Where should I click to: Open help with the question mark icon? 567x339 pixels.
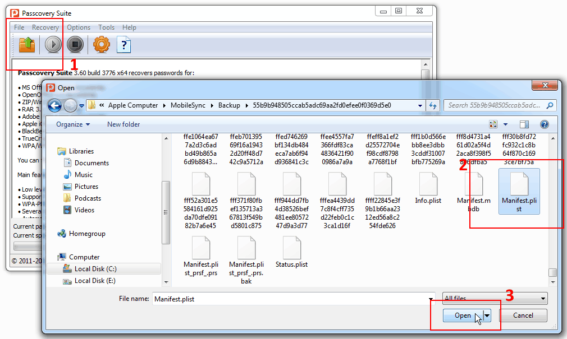(x=124, y=45)
